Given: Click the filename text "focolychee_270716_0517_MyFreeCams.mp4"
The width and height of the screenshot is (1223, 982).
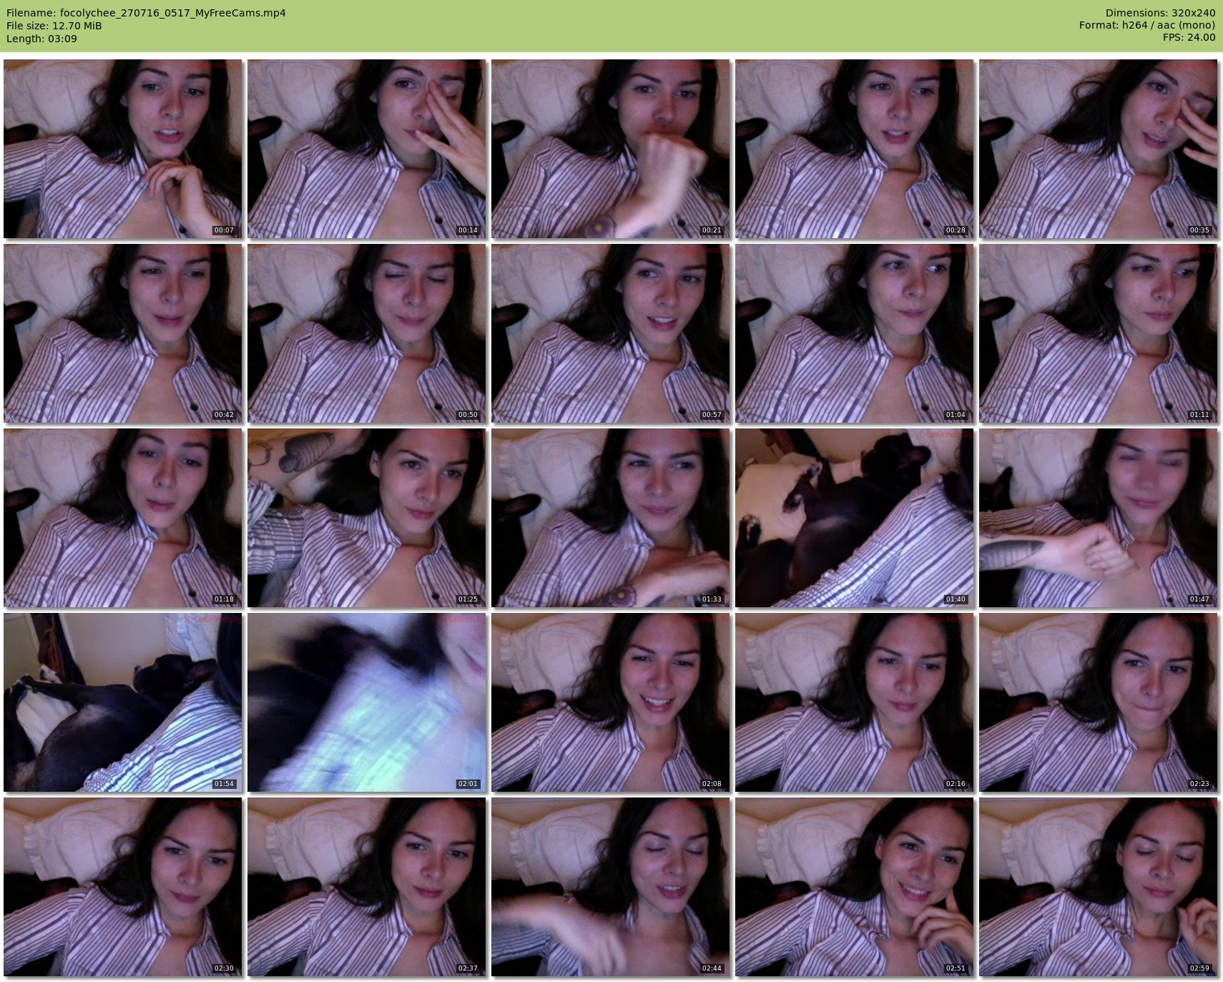Looking at the screenshot, I should pyautogui.click(x=173, y=13).
